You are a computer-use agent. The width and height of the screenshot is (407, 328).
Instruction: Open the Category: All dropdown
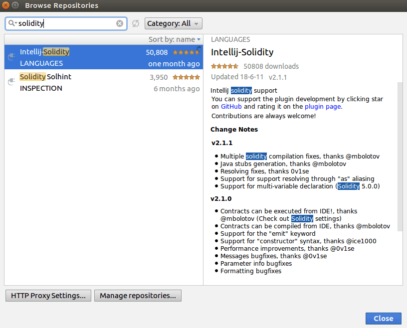click(x=174, y=23)
